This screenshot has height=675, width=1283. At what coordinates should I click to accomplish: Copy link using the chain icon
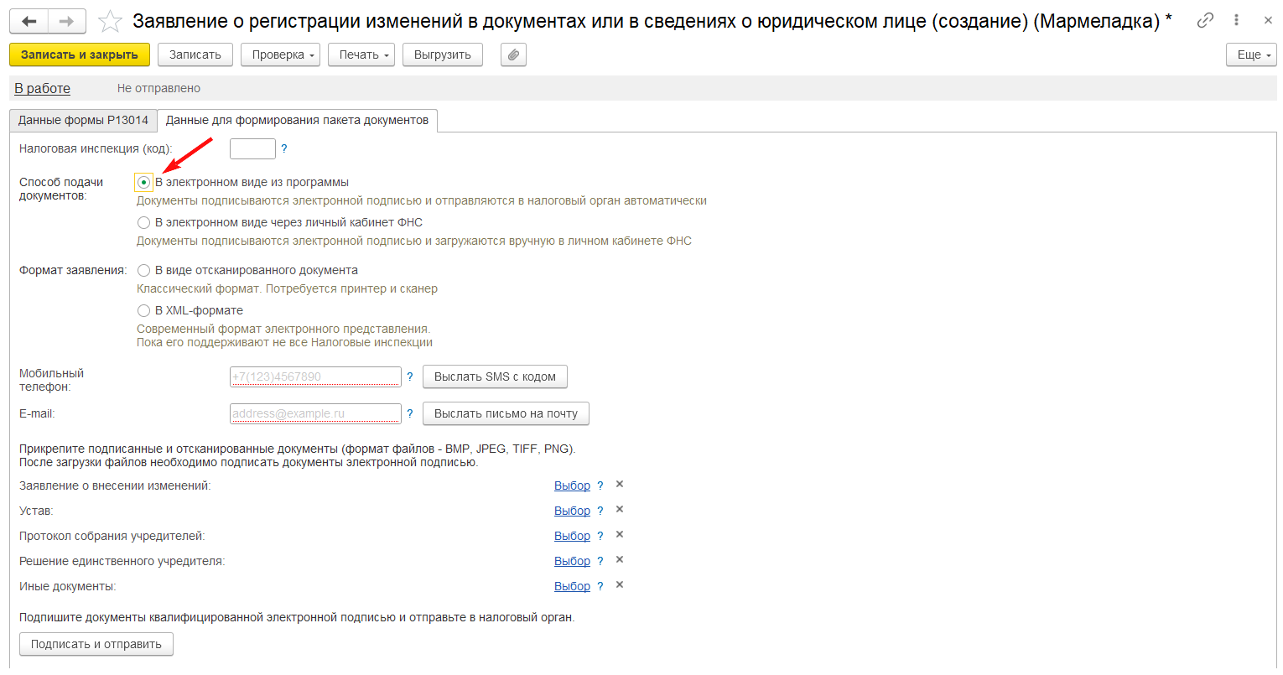click(1205, 20)
